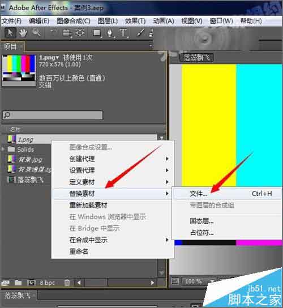This screenshot has width=283, height=308.
Task: Select the Selection arrow tool
Action: 10,33
